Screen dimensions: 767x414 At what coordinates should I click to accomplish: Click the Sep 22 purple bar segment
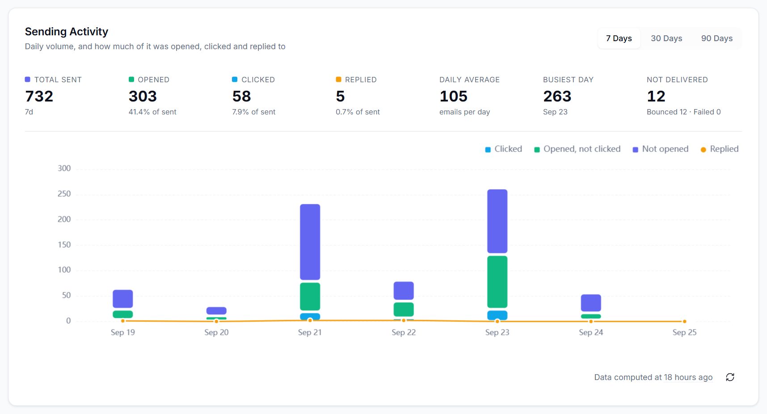pos(404,291)
